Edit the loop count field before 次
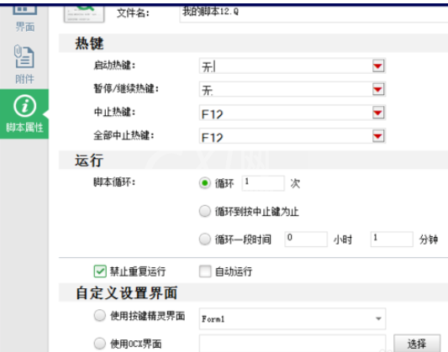The height and width of the screenshot is (352, 448). click(x=263, y=183)
